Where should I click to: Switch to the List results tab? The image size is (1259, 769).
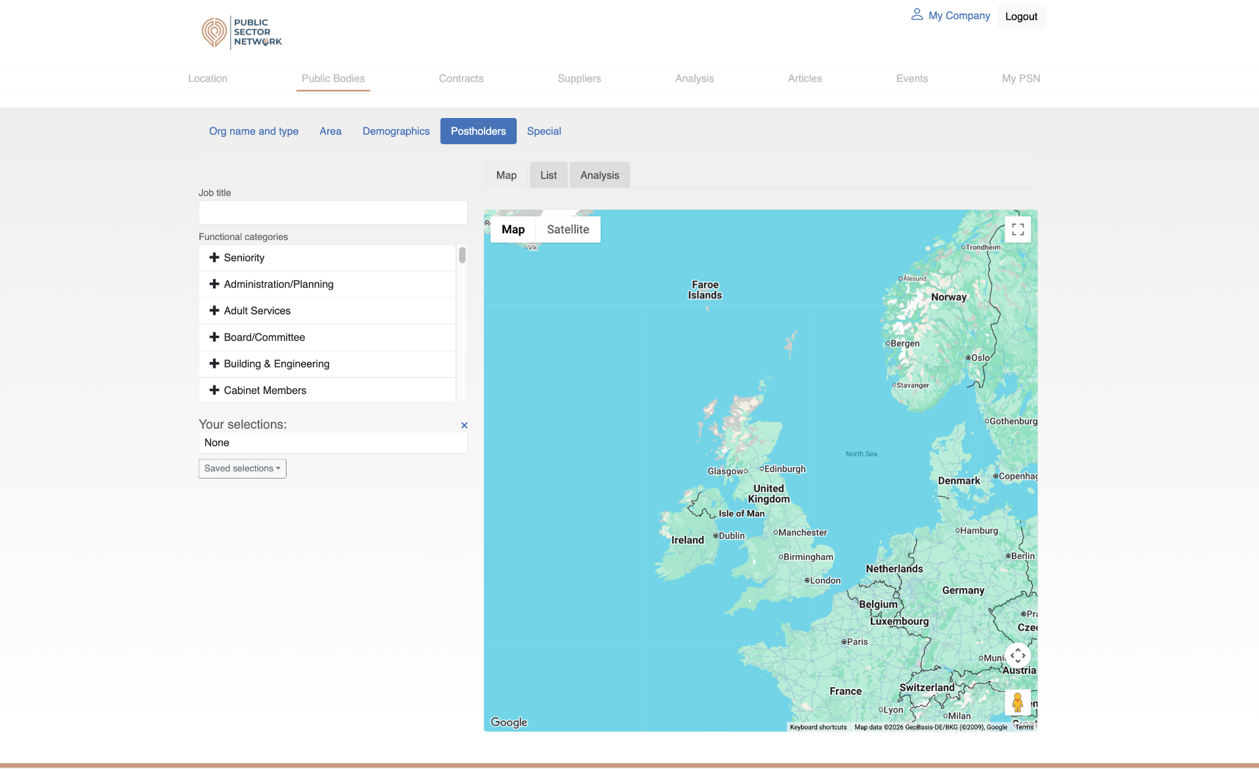pos(548,175)
